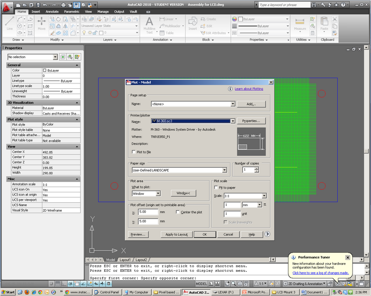371x296 pixels.
Task: Toggle PICKADD icon in Properties palette
Action: point(63,57)
